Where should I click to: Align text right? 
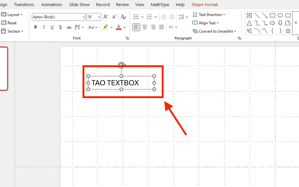click(x=153, y=27)
